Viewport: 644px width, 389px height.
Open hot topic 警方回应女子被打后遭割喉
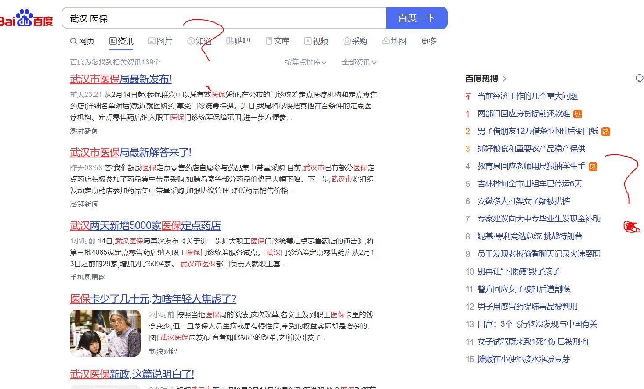pos(524,289)
